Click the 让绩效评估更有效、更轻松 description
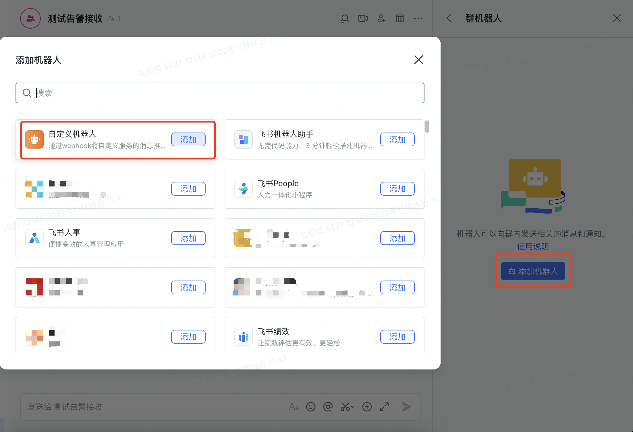 click(x=298, y=343)
